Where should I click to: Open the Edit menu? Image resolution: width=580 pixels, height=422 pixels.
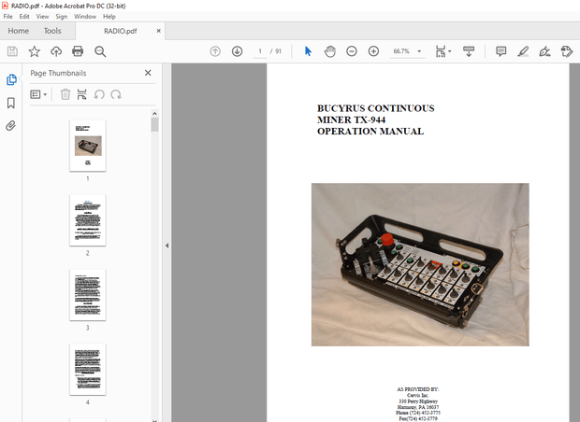click(x=24, y=17)
